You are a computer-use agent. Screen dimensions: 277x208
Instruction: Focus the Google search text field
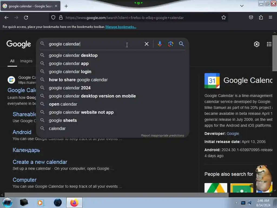(95, 44)
